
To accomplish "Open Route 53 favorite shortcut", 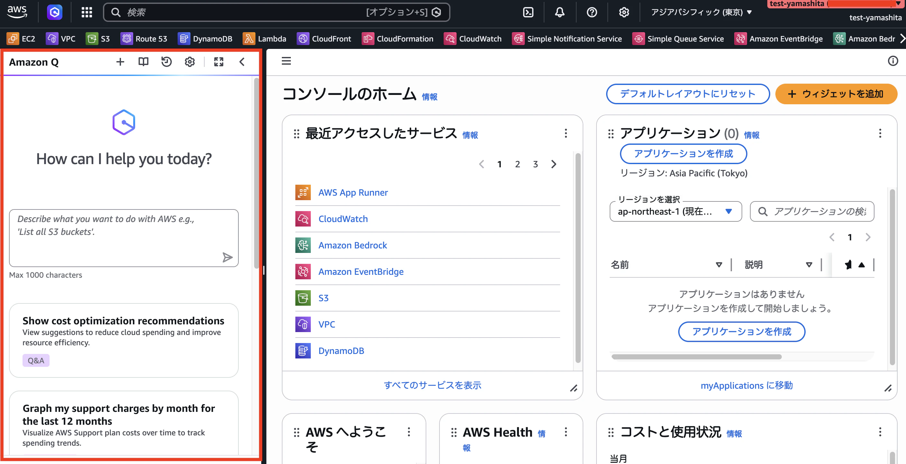I will click(144, 39).
